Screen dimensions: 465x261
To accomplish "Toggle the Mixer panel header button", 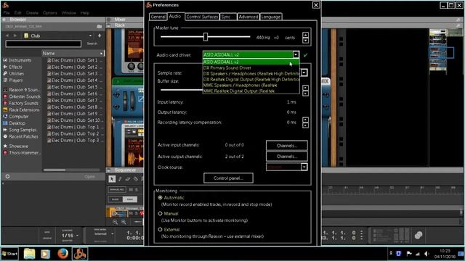I will coord(109,20).
